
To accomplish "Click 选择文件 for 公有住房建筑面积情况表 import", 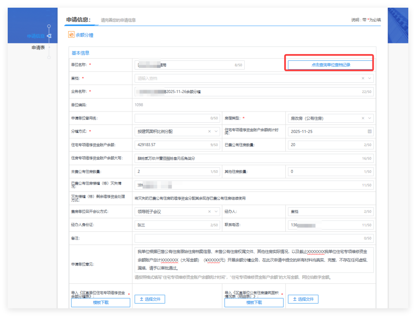I will [303, 299].
